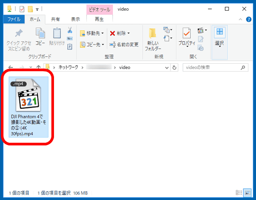
Task: Open the Customize Quick Access Toolbar dropdown
Action: (x=37, y=9)
